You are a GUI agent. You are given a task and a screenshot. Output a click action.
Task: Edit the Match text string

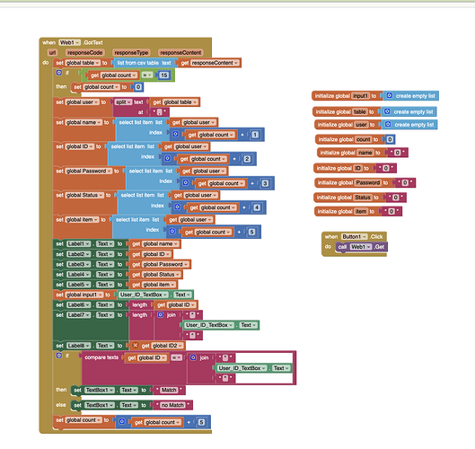[x=169, y=390]
